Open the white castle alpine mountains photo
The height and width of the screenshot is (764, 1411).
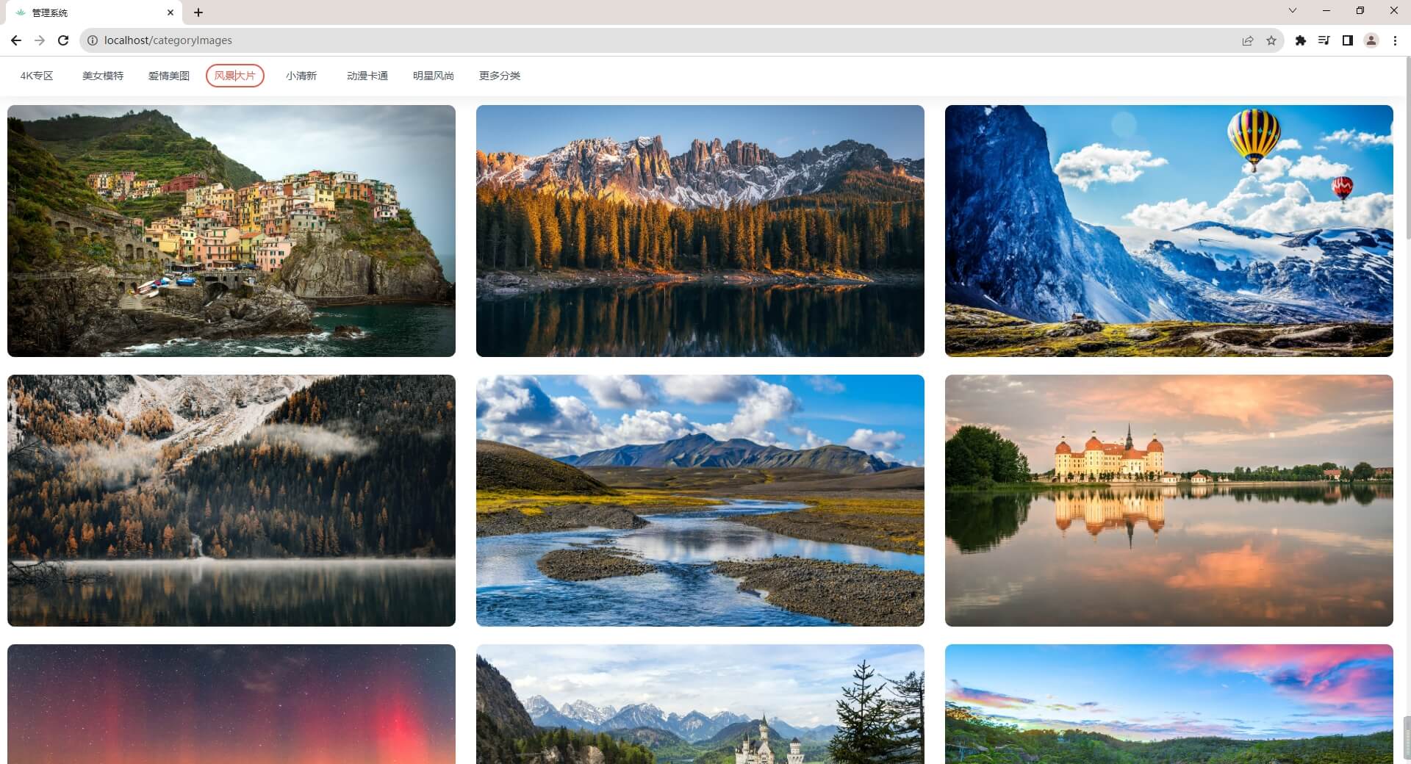[x=700, y=704]
